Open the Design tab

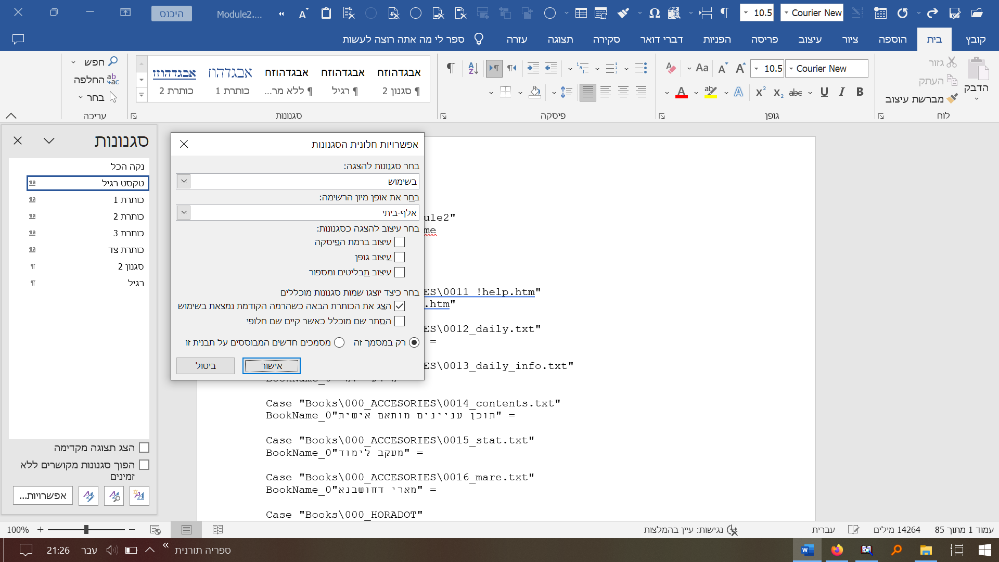tap(810, 39)
